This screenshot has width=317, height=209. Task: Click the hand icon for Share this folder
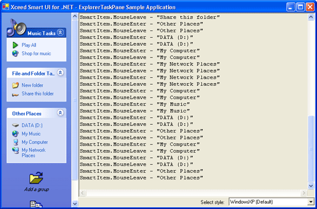(x=15, y=95)
